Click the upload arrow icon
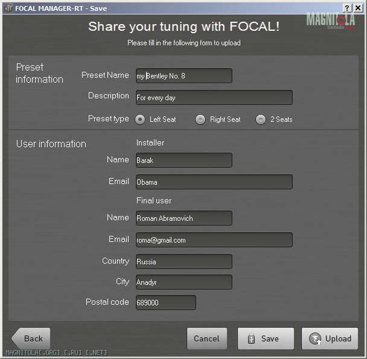This screenshot has height=359, width=367. pos(315,338)
